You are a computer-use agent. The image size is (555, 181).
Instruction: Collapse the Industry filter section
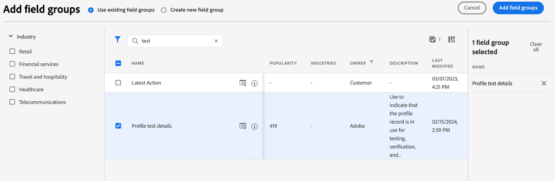click(x=11, y=36)
